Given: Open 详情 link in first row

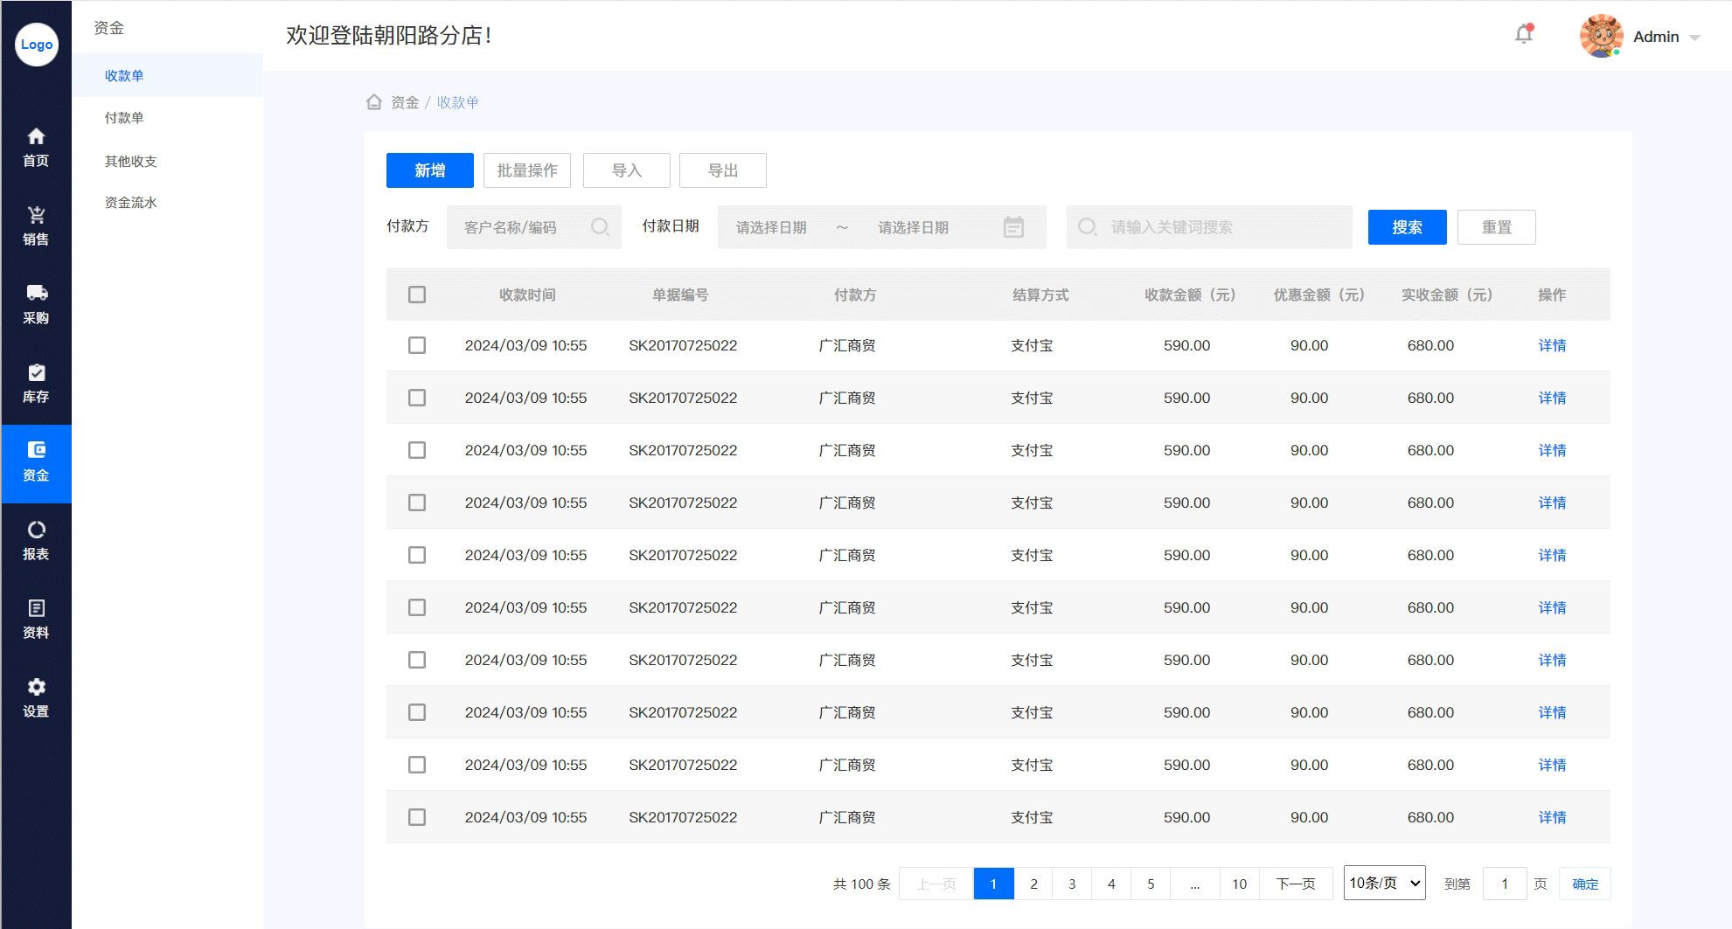Looking at the screenshot, I should (1552, 345).
